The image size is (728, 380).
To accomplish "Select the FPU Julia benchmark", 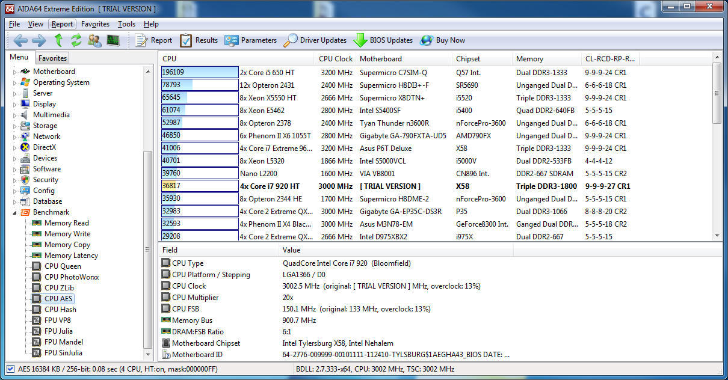I will (58, 331).
